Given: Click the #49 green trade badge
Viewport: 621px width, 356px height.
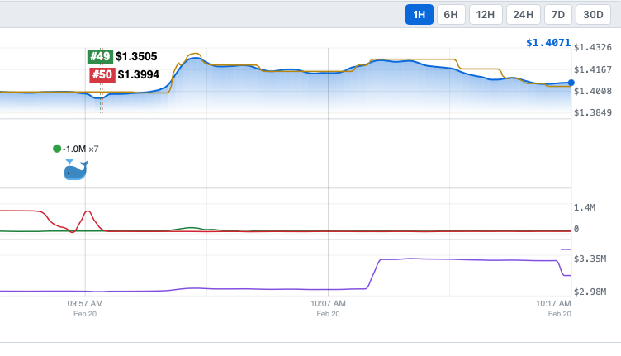Looking at the screenshot, I should [100, 56].
